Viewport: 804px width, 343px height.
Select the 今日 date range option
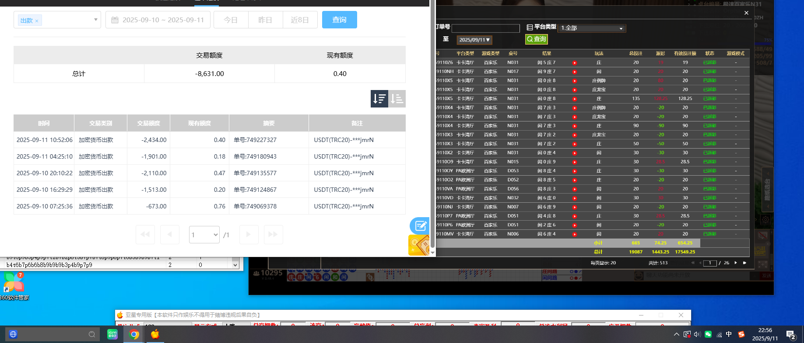point(231,20)
